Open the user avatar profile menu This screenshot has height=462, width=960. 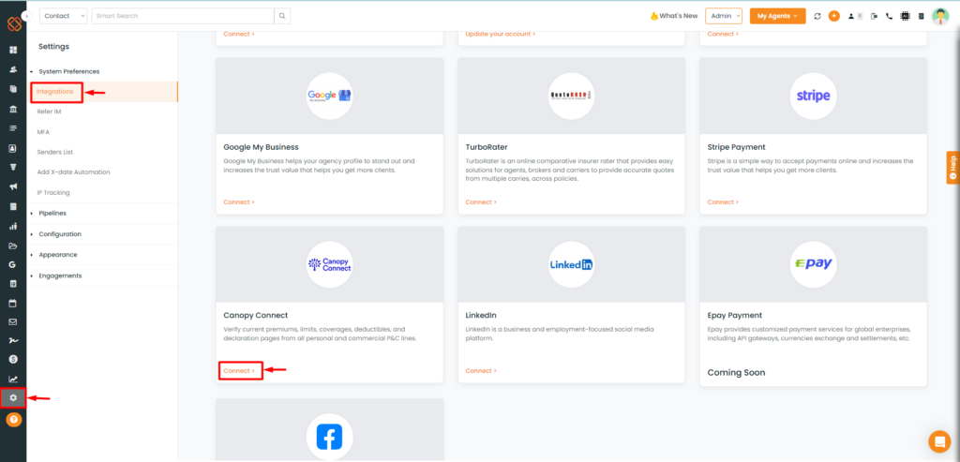[939, 17]
